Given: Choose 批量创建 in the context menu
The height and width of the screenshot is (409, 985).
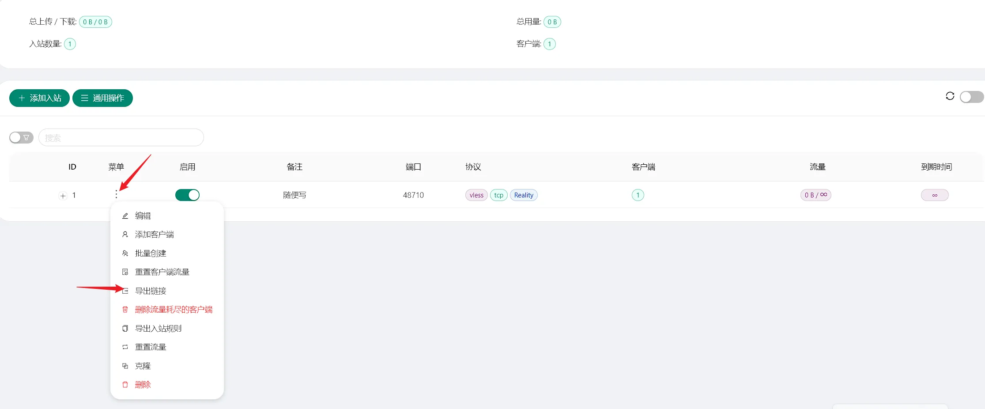Looking at the screenshot, I should [x=151, y=254].
